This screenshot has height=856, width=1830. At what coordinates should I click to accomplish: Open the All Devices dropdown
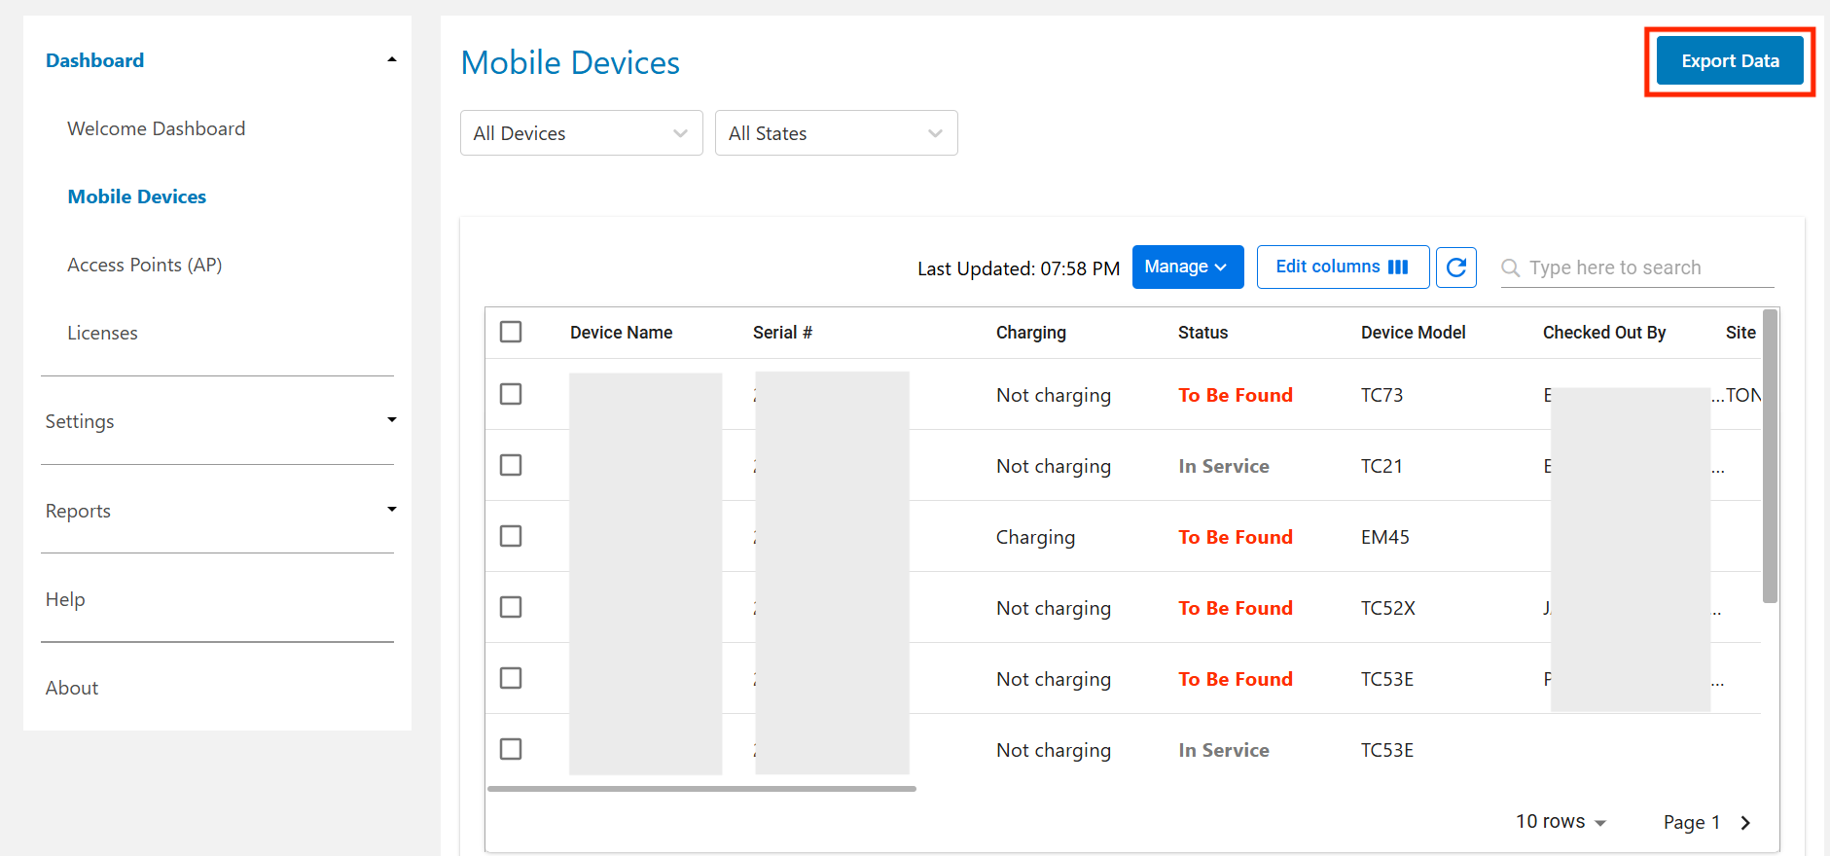click(x=581, y=133)
